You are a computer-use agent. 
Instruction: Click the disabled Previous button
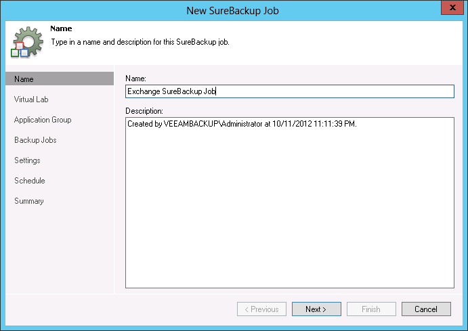261,309
